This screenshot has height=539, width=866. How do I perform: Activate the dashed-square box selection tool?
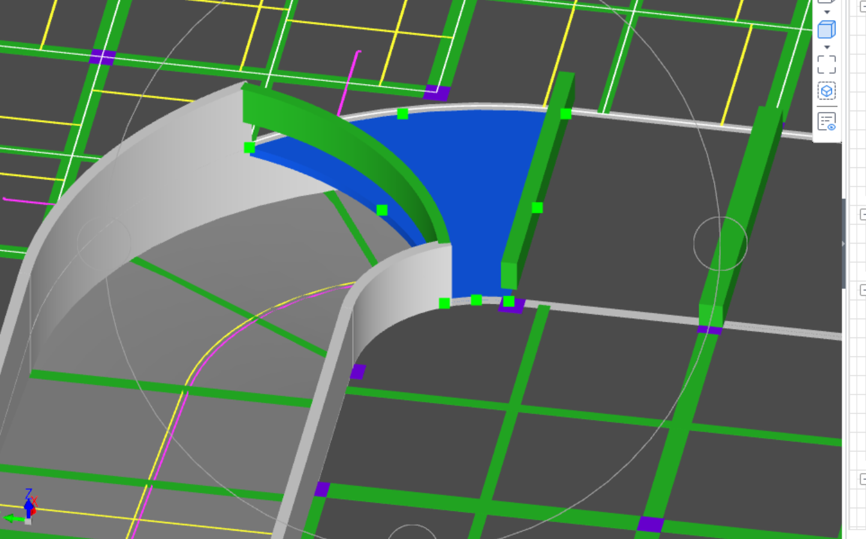[x=826, y=64]
